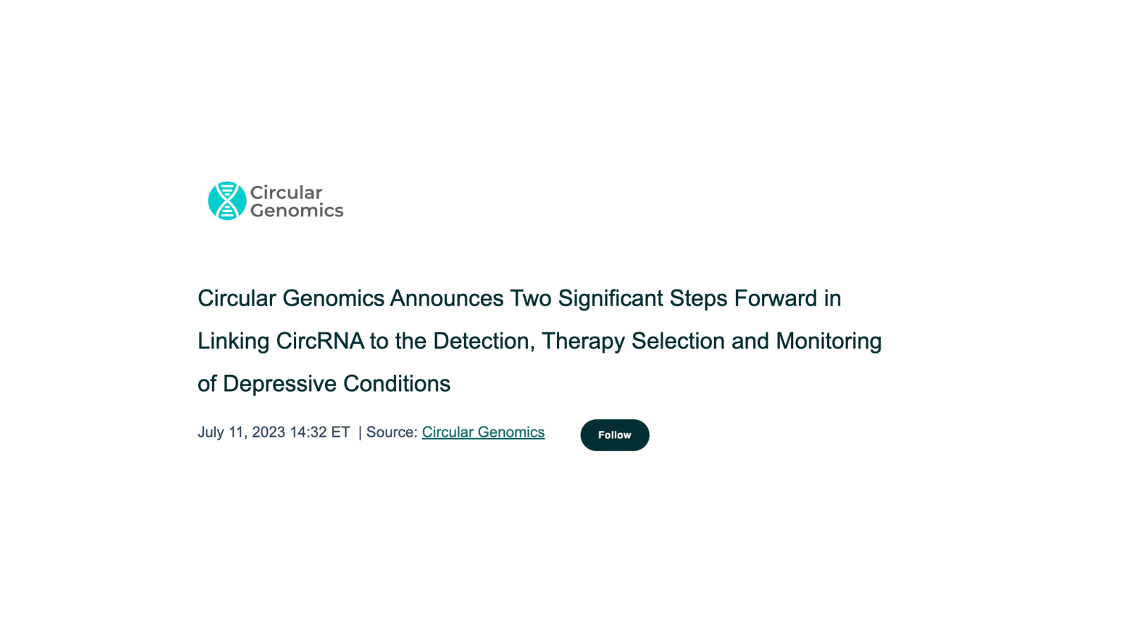Click the word CircRNA in the headline
The width and height of the screenshot is (1128, 634).
click(x=320, y=341)
